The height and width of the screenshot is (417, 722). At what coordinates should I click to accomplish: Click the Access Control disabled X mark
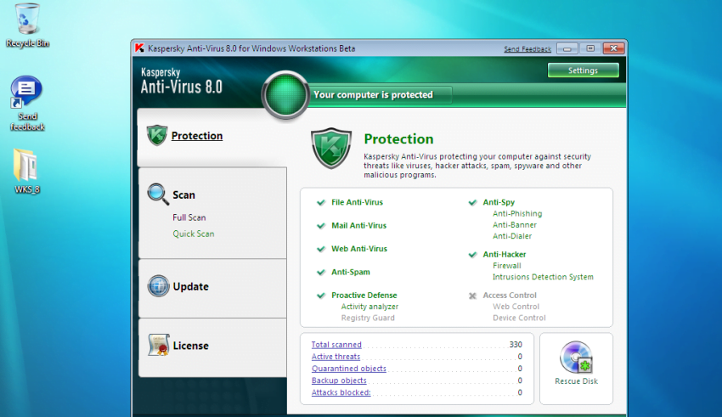click(x=472, y=296)
